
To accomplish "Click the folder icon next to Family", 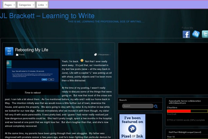I will click(17, 55).
